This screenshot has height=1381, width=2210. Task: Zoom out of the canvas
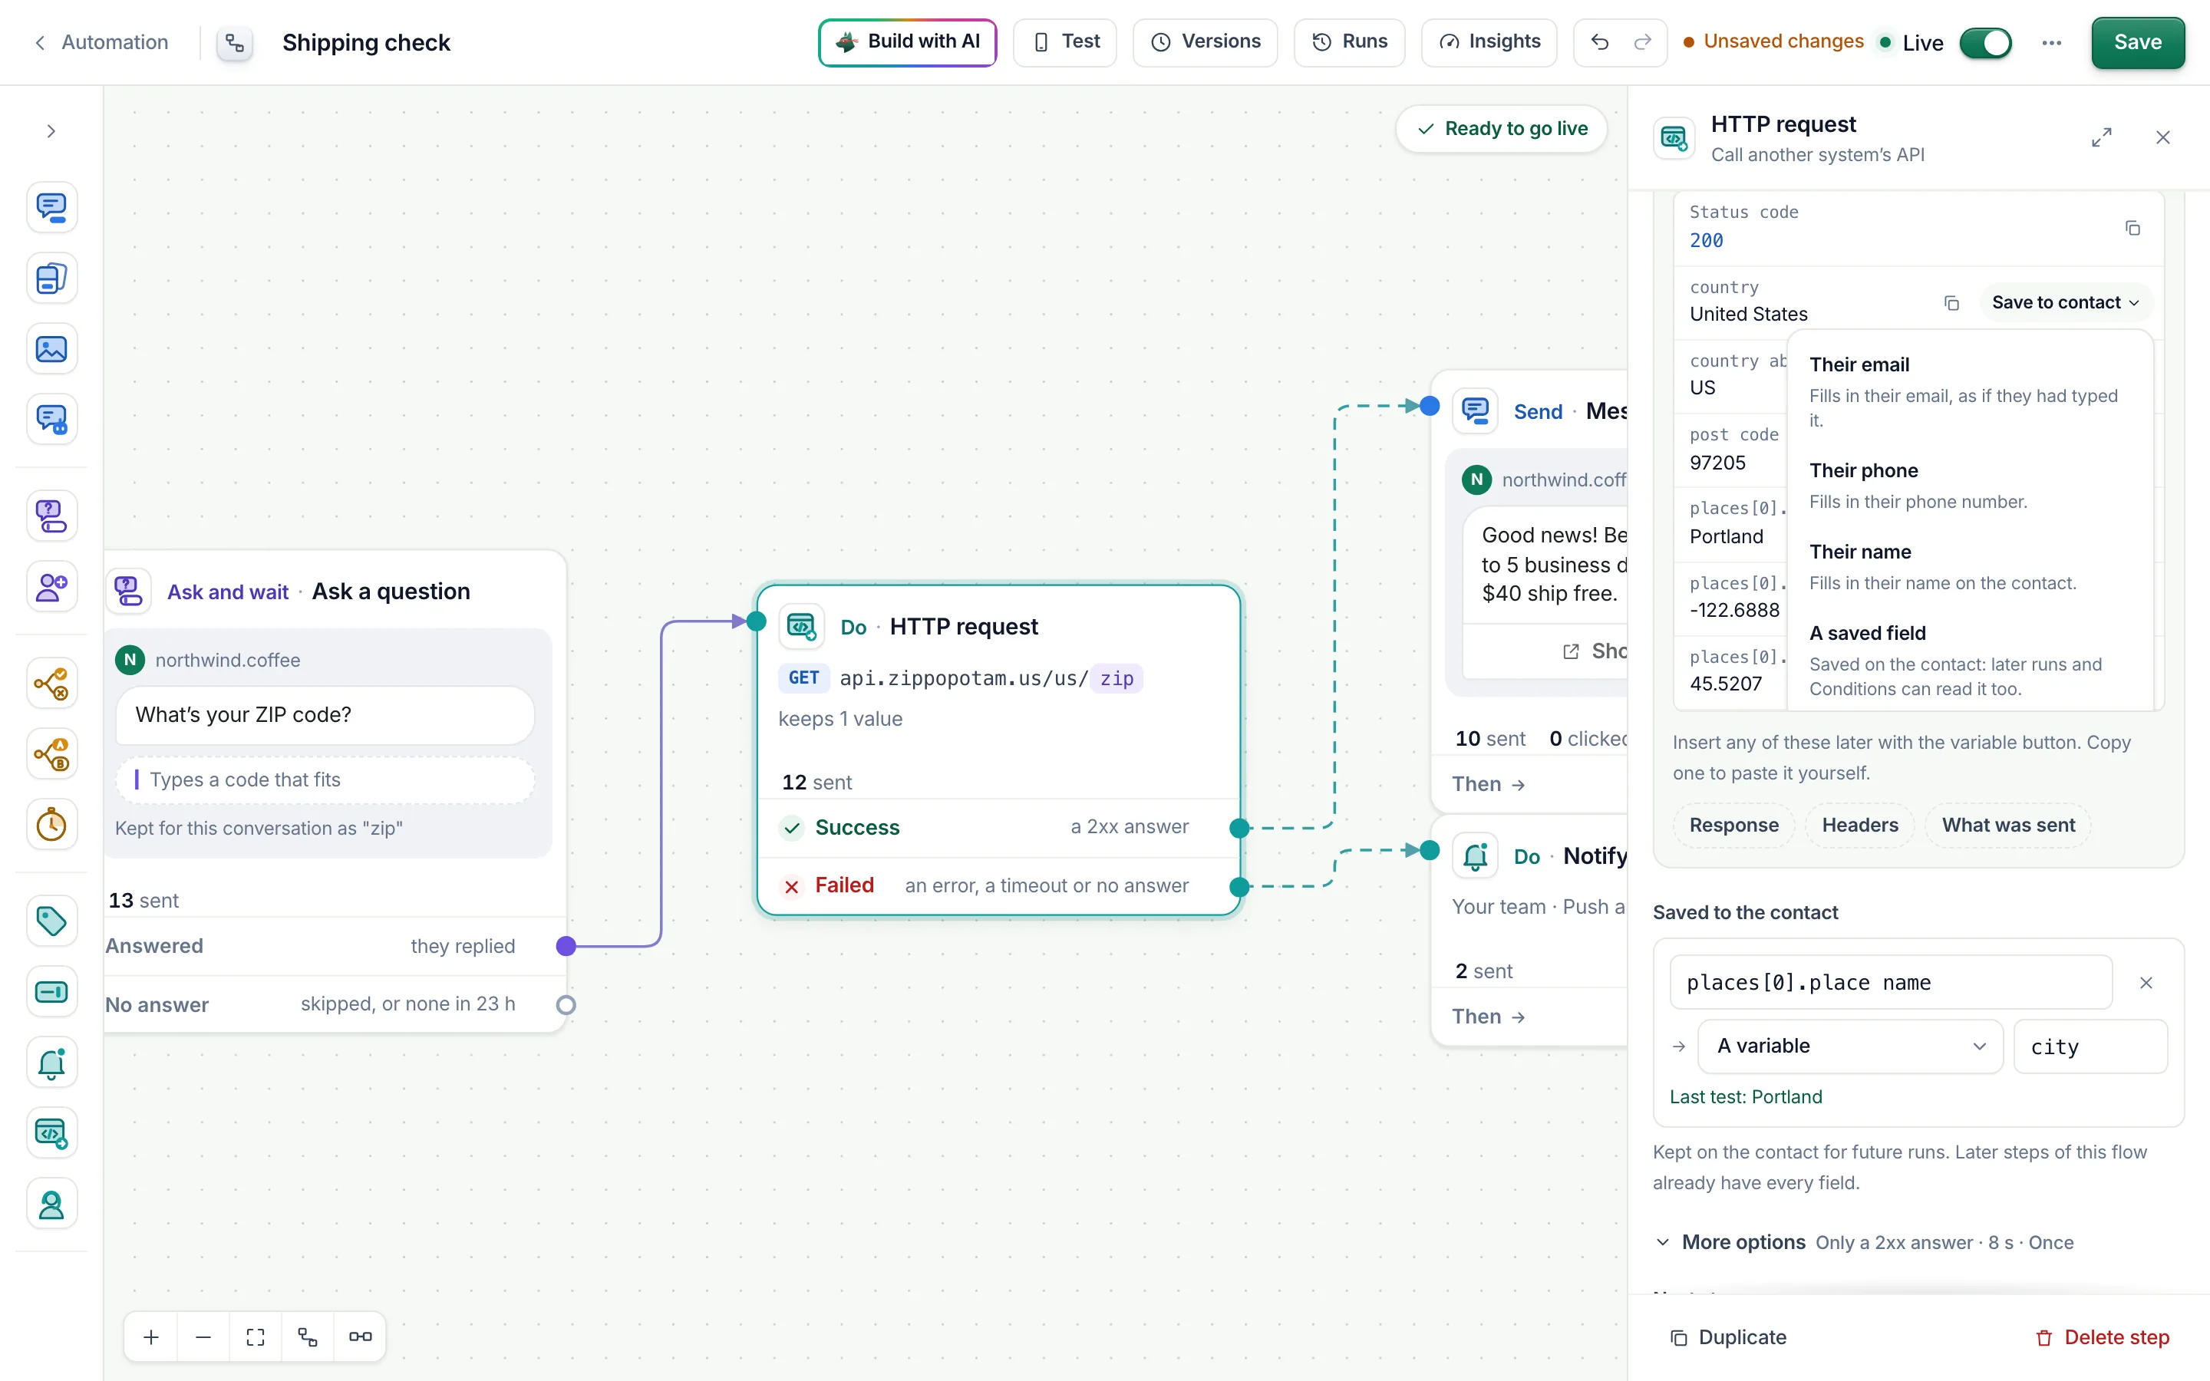point(203,1337)
